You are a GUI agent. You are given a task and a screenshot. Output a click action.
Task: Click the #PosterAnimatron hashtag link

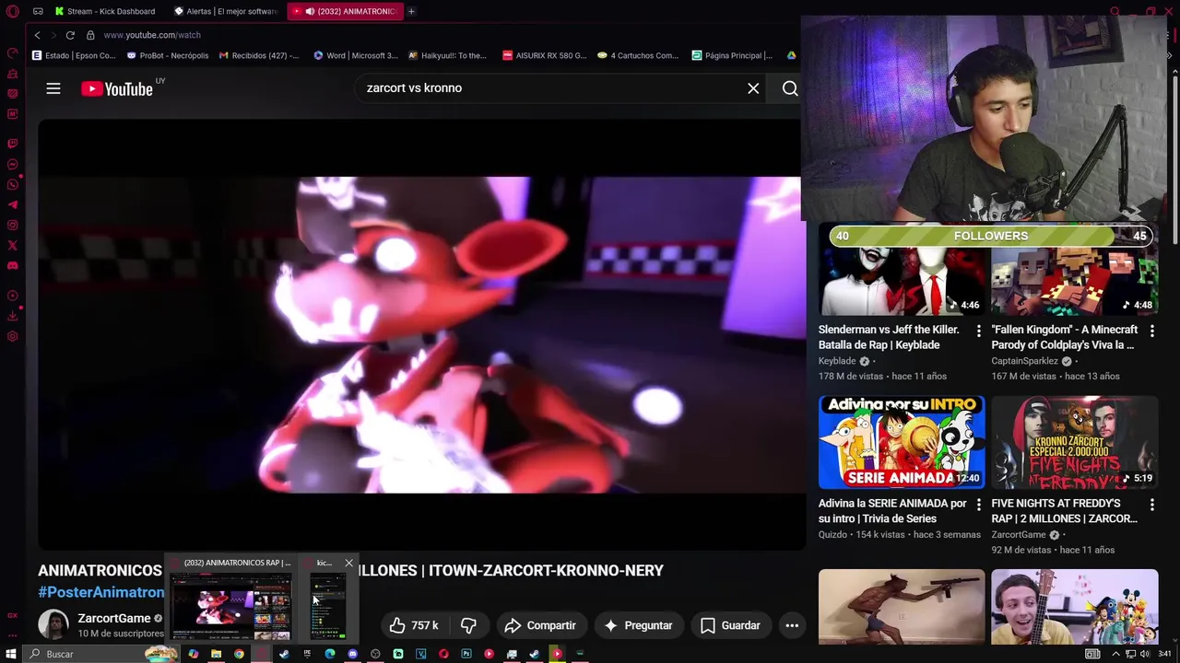click(x=101, y=592)
